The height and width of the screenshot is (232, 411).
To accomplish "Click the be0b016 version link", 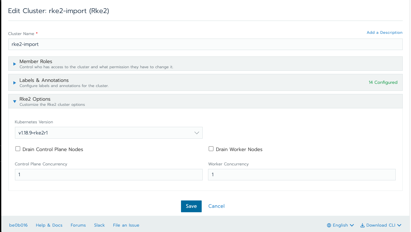I will pos(18,225).
